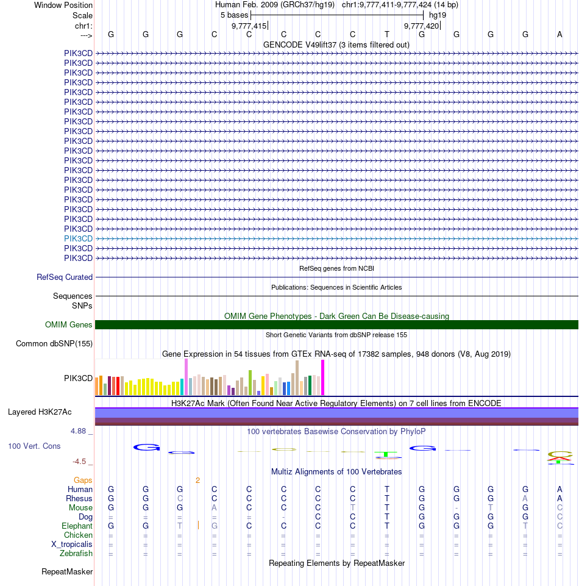Viewport: 579px width, 586px height.
Task: Click the Sequences subtrack label
Action: (73, 296)
